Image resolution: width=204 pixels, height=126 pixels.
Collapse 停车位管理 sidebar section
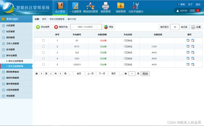pyautogui.click(x=16, y=56)
